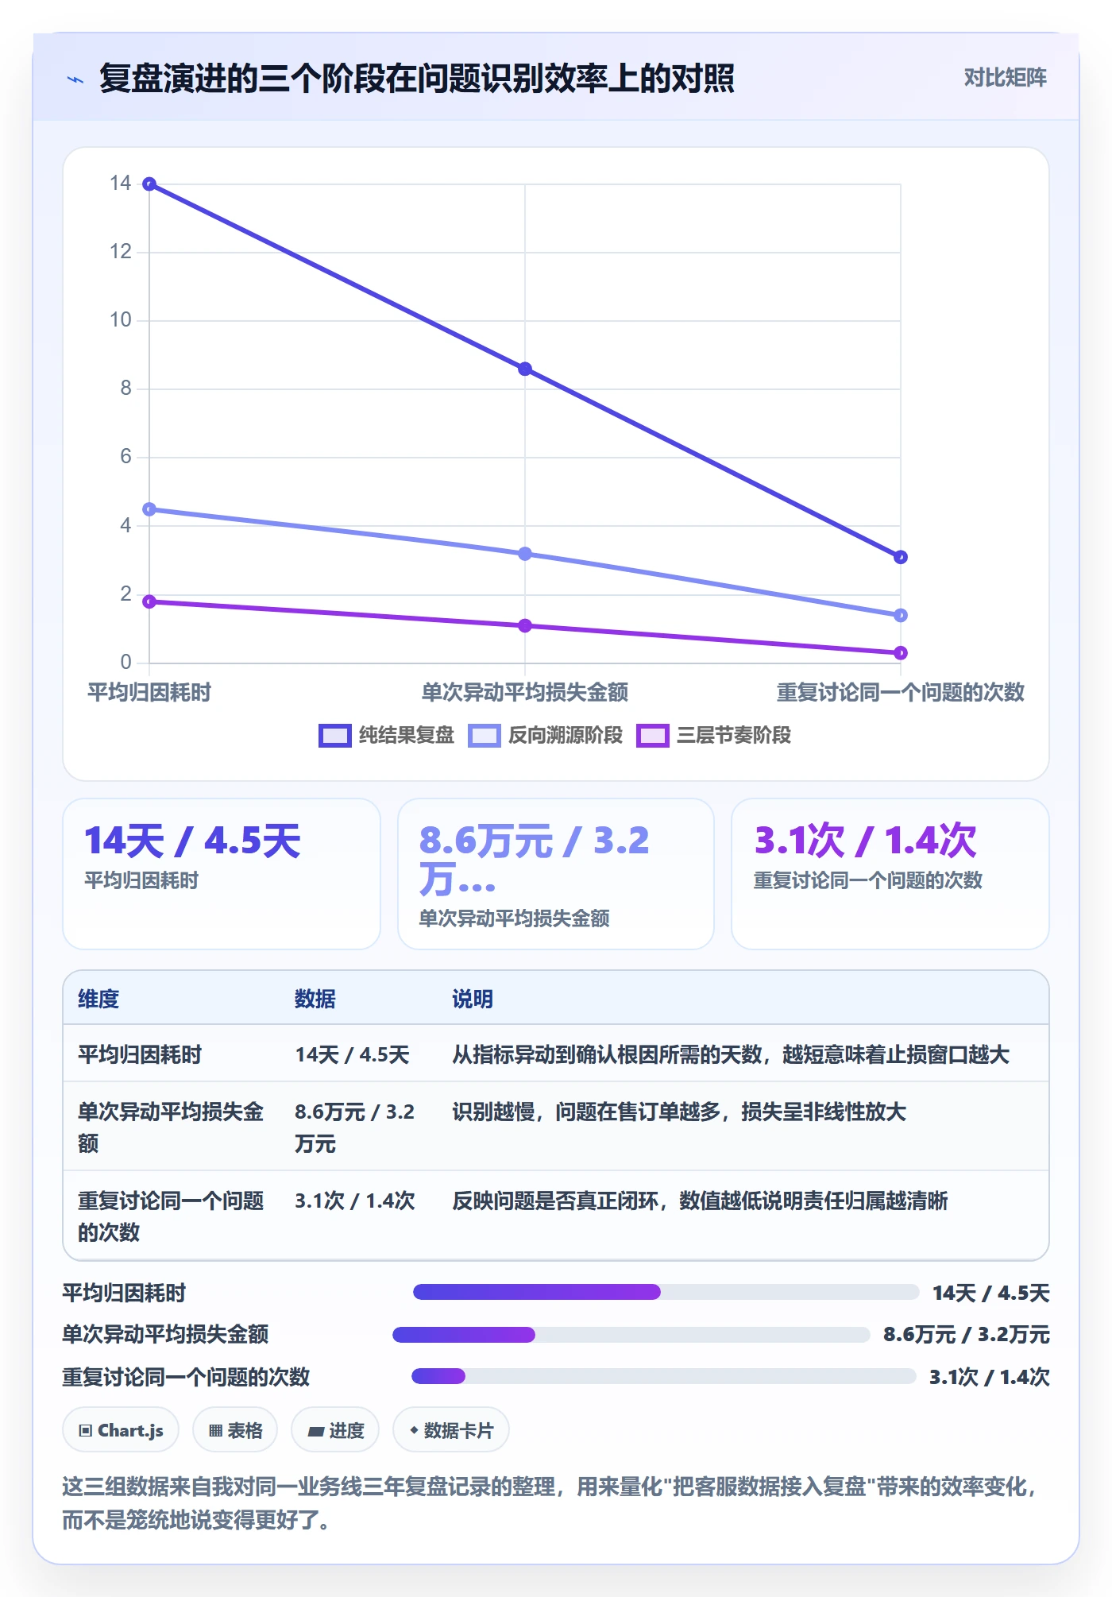This screenshot has height=1597, width=1112.
Task: Click the 反向溯源阶段 point at 单次异动平均损失金额
Action: [x=525, y=554]
